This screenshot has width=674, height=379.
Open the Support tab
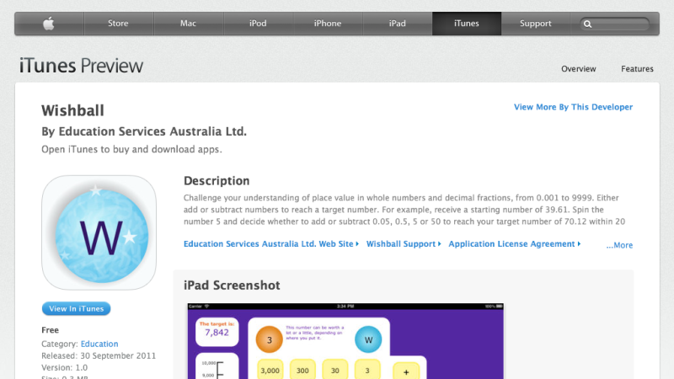click(x=536, y=24)
